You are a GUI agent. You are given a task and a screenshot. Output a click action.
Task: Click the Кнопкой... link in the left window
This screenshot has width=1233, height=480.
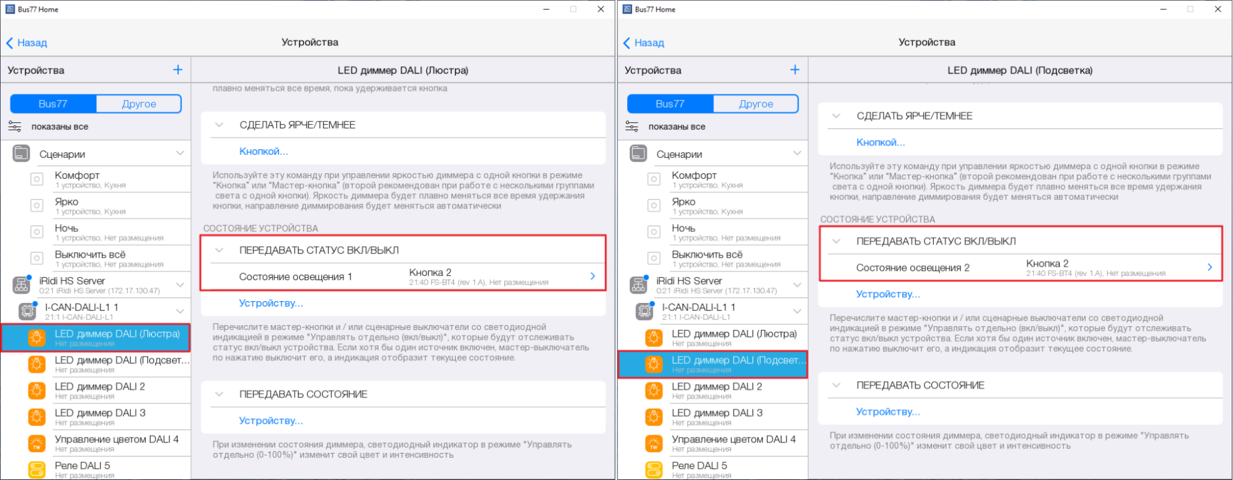tap(263, 151)
